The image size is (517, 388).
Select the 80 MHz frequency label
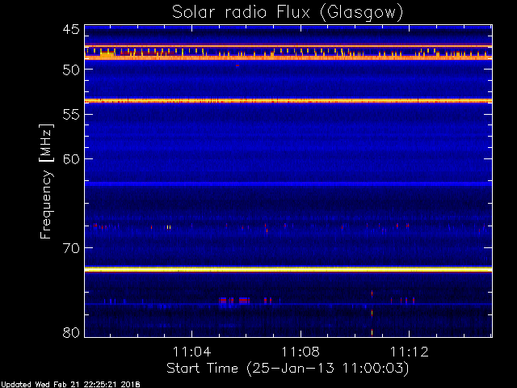(71, 332)
